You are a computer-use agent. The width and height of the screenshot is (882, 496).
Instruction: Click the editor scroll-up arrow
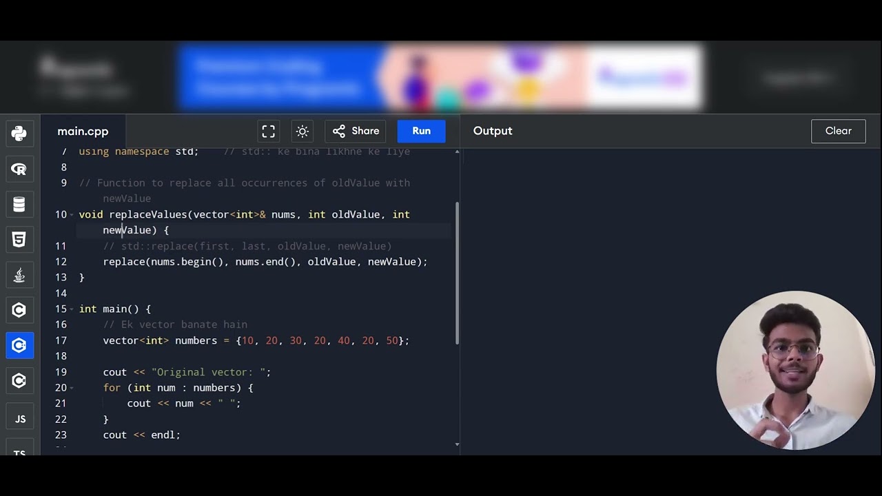pyautogui.click(x=457, y=152)
